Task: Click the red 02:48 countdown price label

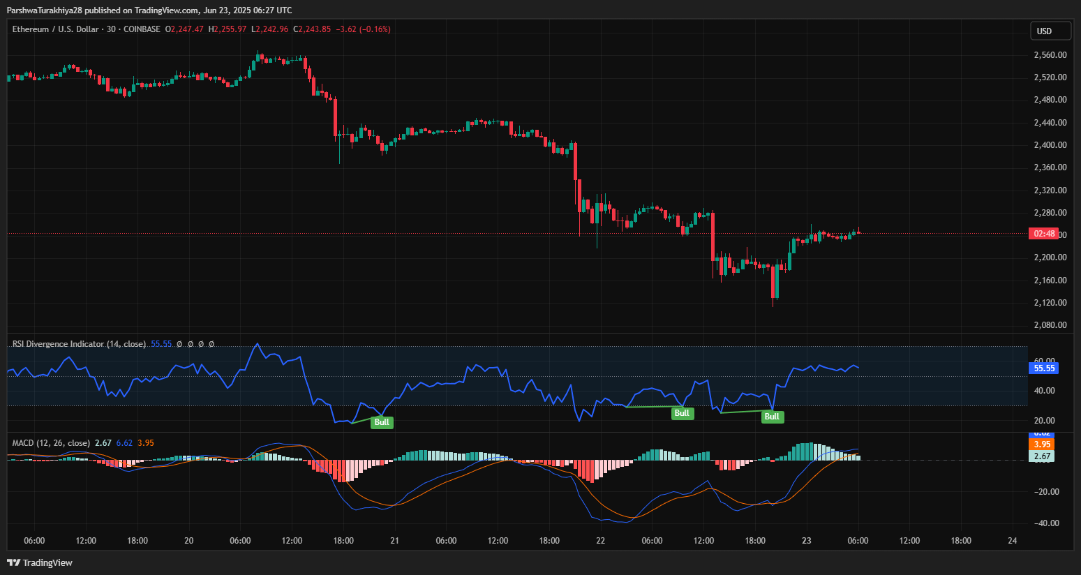Action: point(1045,234)
